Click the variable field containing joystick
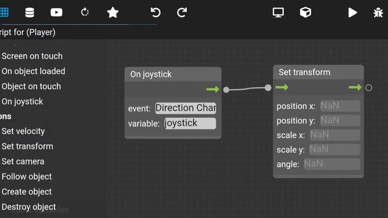Screen dimensions: 388x218 (190, 124)
